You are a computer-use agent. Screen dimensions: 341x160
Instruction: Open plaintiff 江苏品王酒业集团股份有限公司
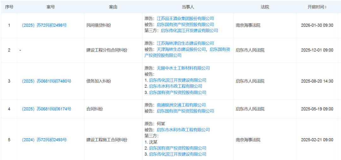coord(185,19)
